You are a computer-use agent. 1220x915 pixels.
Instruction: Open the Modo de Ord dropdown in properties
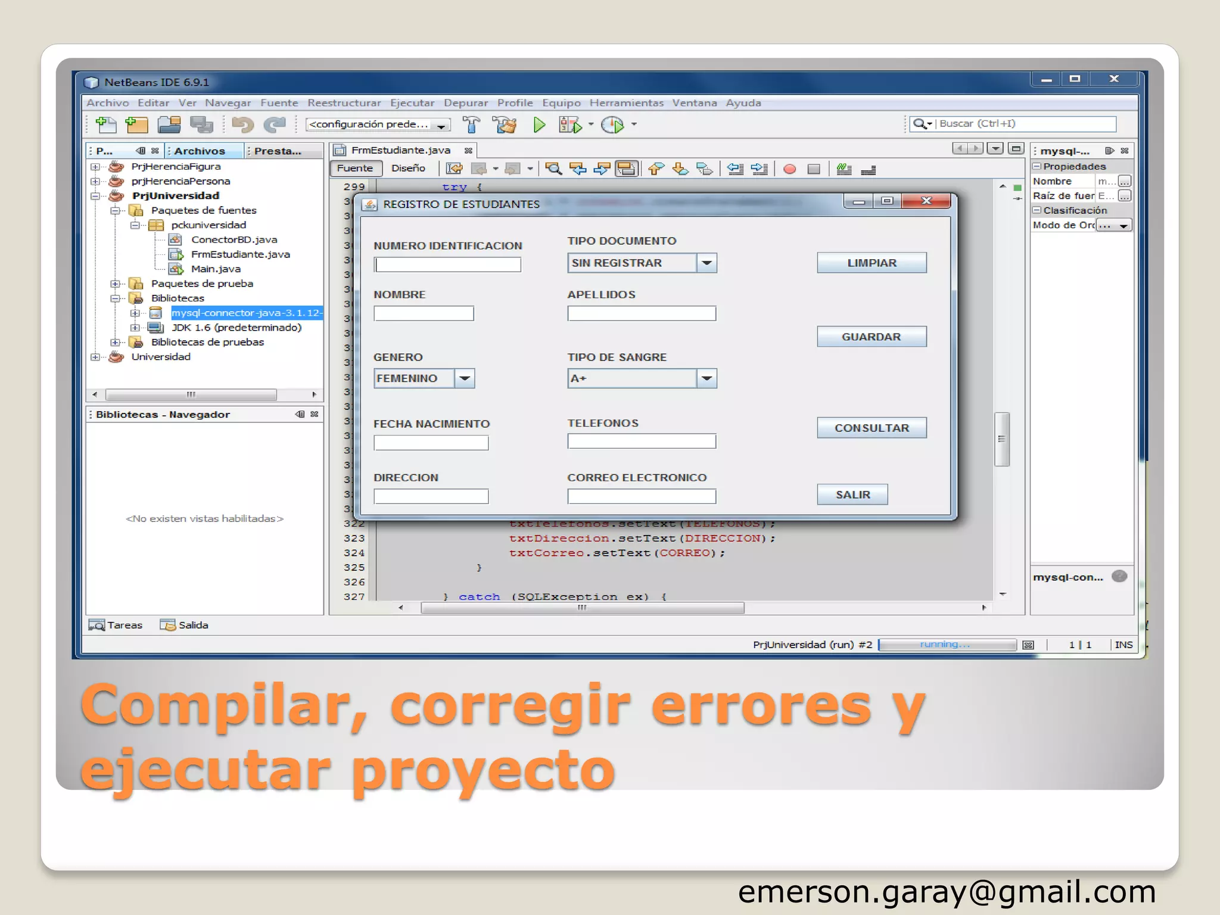[1123, 226]
